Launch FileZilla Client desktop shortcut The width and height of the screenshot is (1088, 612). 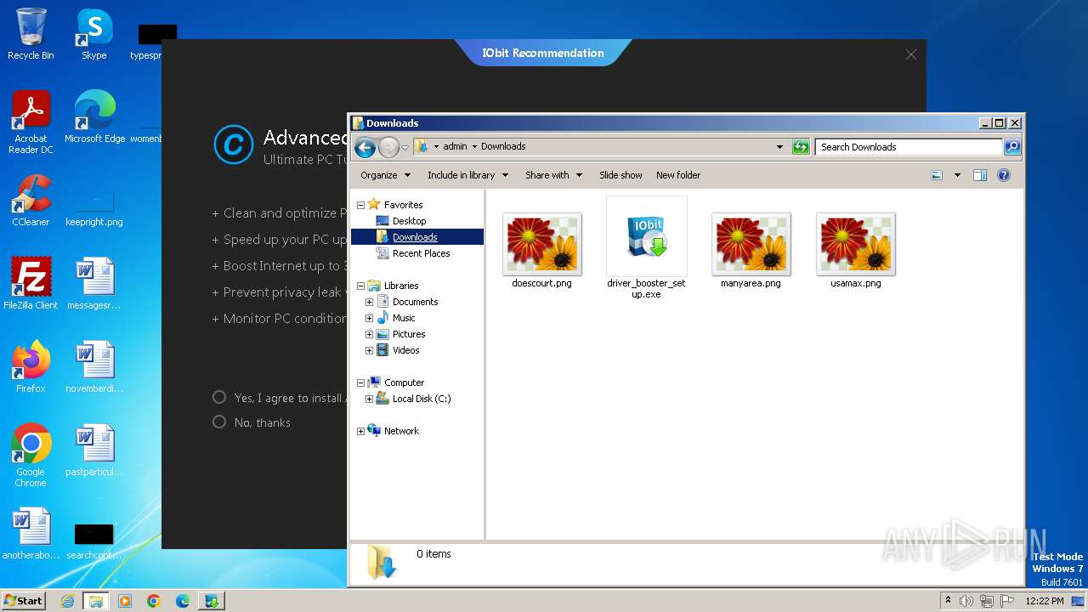31,284
